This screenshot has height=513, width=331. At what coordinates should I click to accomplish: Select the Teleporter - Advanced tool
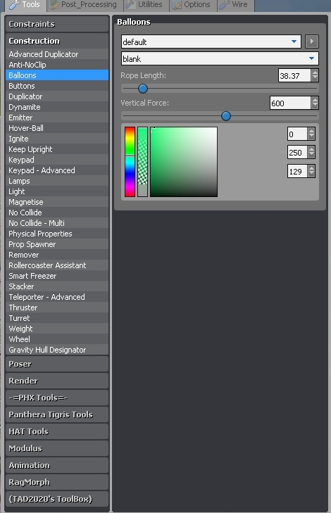[57, 297]
